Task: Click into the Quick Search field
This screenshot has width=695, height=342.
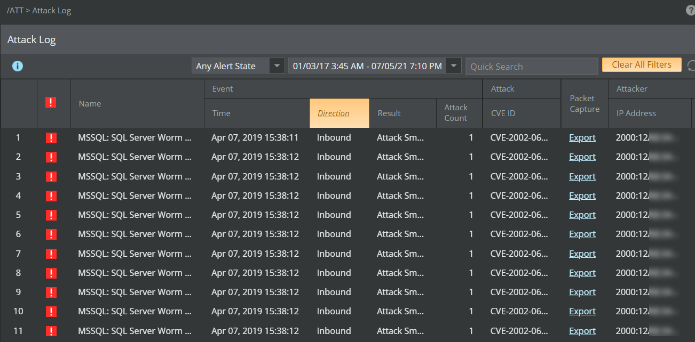Action: [x=532, y=67]
